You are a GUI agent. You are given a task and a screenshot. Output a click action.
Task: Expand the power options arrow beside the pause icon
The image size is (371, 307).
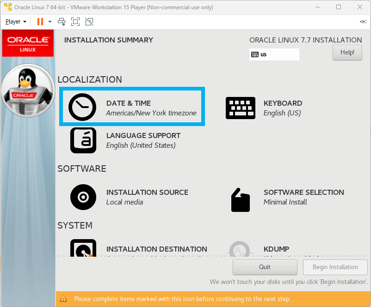coord(49,22)
